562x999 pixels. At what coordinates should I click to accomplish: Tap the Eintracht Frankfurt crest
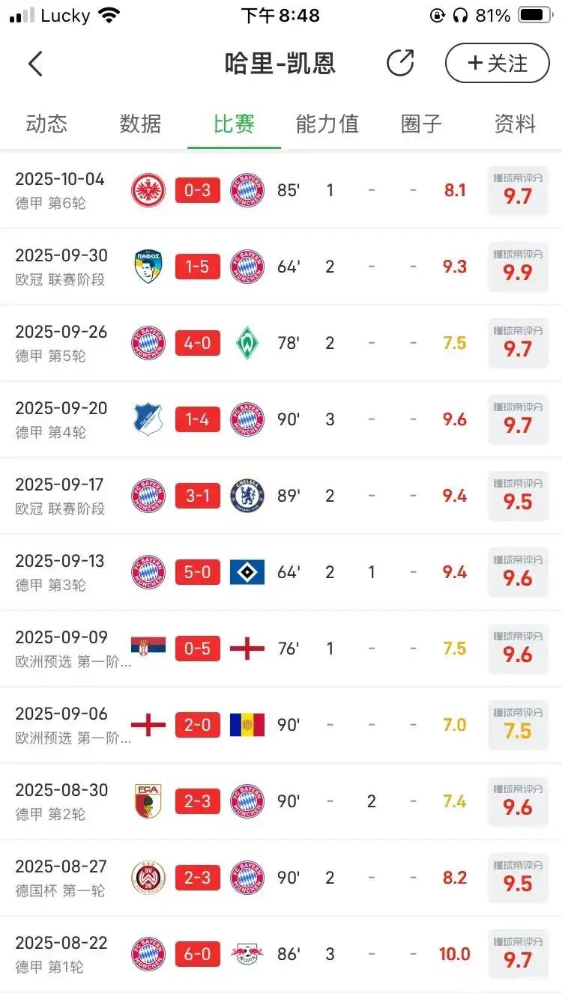pyautogui.click(x=148, y=190)
